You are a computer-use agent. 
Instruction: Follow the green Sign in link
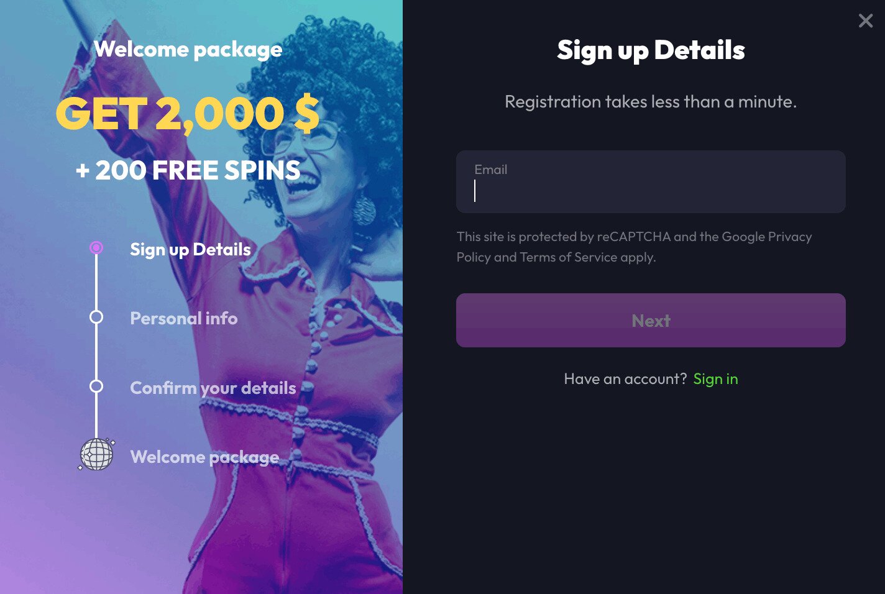point(715,379)
